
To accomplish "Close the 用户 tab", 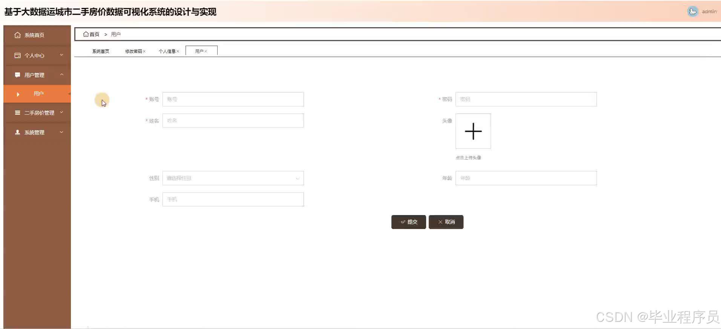I will click(x=206, y=51).
